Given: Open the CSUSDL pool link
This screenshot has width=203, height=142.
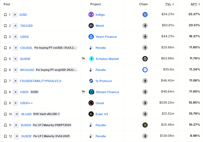Looking at the screenshot, I should (26, 48).
